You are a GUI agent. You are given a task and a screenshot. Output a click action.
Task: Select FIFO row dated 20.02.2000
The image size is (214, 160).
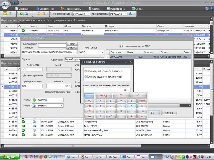point(149,57)
